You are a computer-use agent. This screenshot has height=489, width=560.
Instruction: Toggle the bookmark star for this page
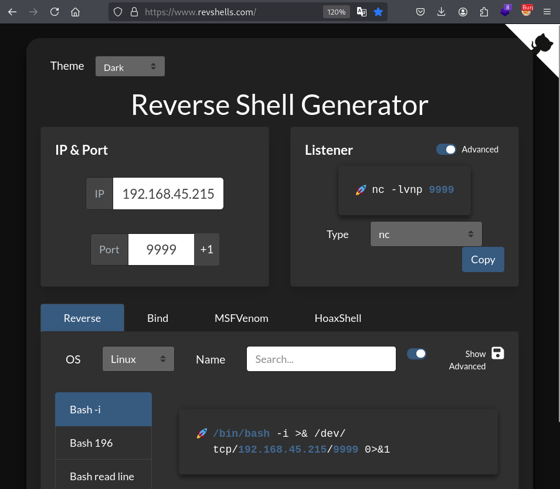pyautogui.click(x=378, y=12)
